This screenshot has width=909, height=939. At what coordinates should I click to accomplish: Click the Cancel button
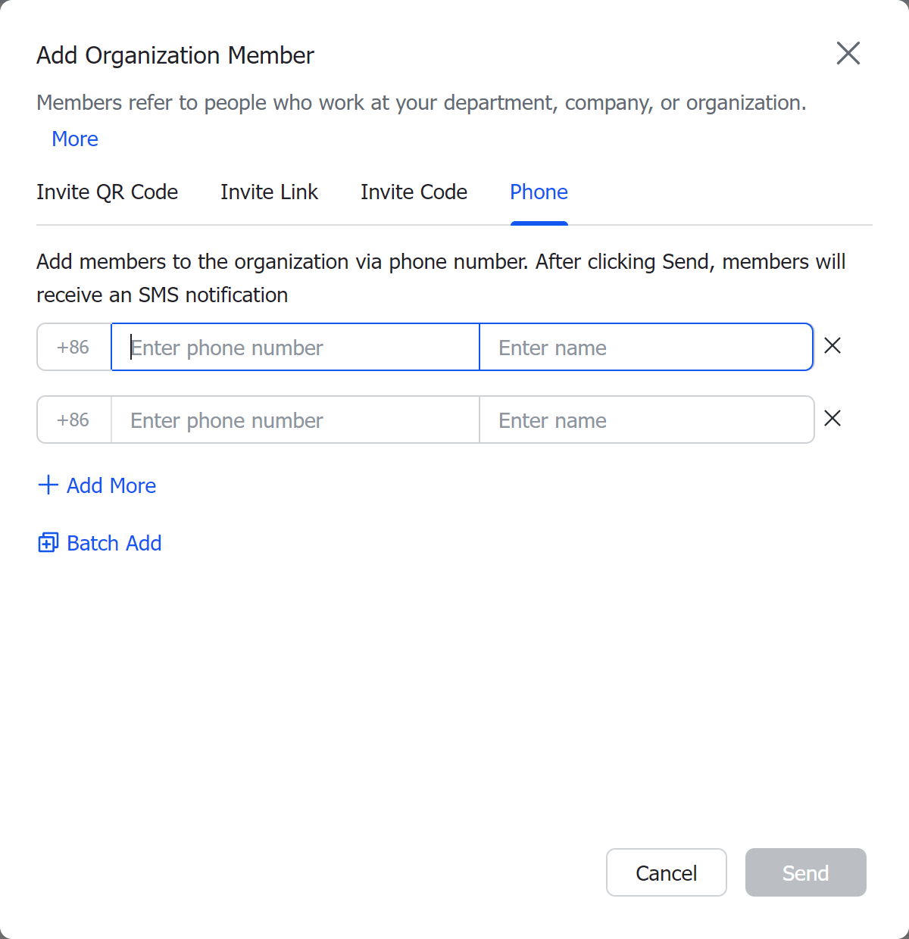(x=667, y=872)
